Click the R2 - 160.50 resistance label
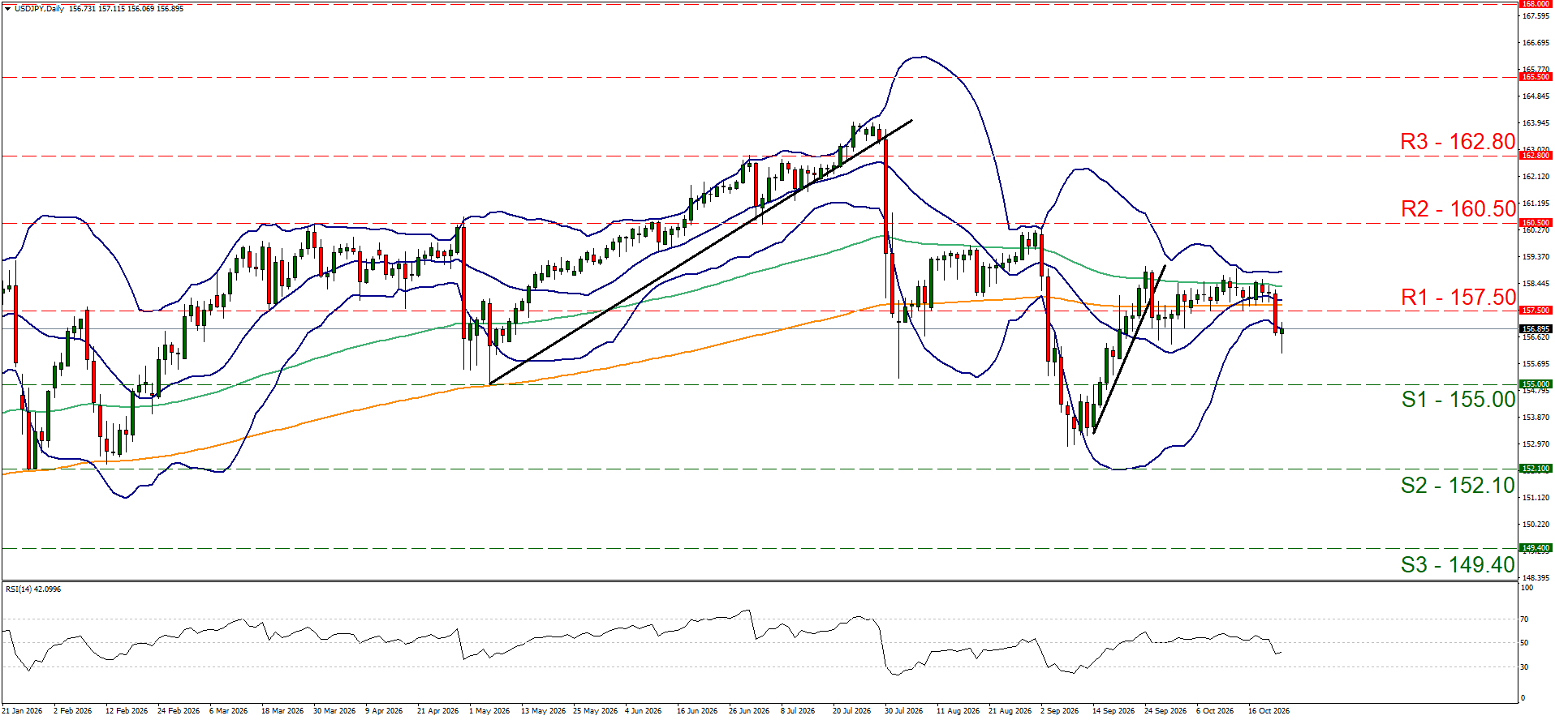Viewport: 1555px width, 720px height. pos(1458,208)
